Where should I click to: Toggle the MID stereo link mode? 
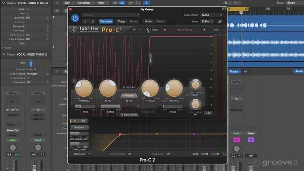click(x=85, y=147)
